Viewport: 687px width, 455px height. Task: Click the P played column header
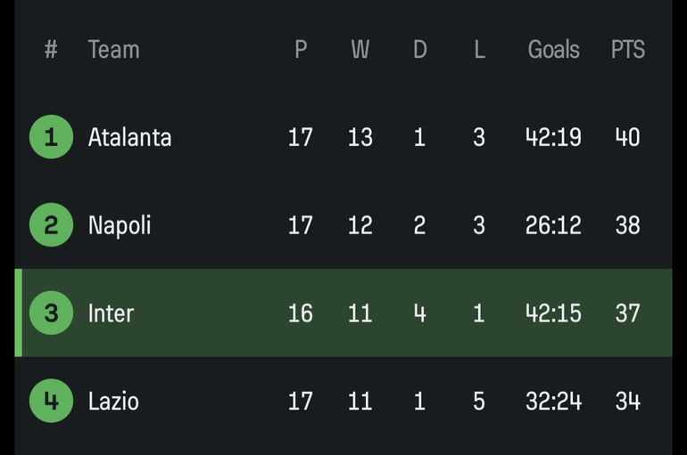click(301, 50)
